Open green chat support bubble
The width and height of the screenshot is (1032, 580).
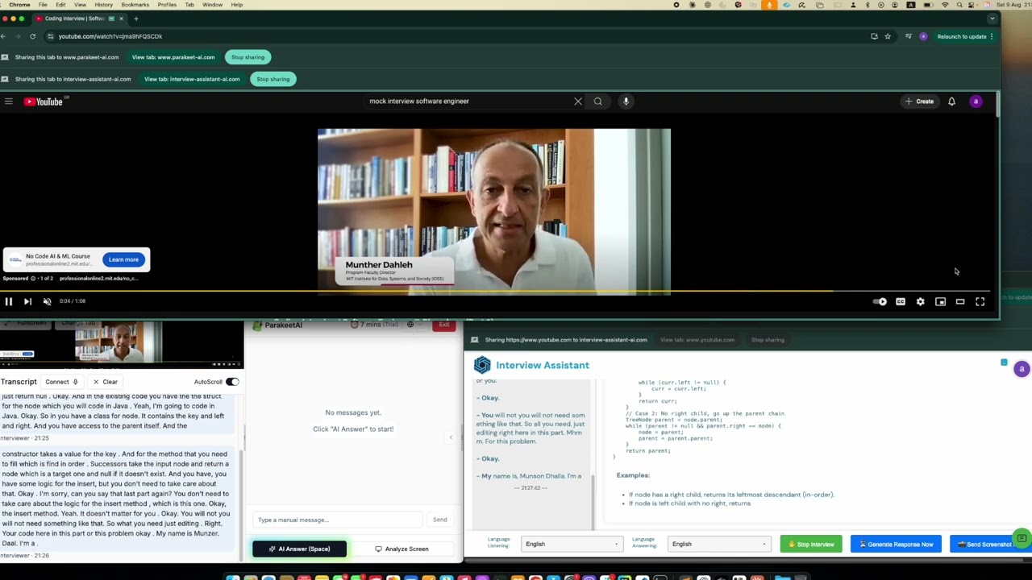point(1022,538)
